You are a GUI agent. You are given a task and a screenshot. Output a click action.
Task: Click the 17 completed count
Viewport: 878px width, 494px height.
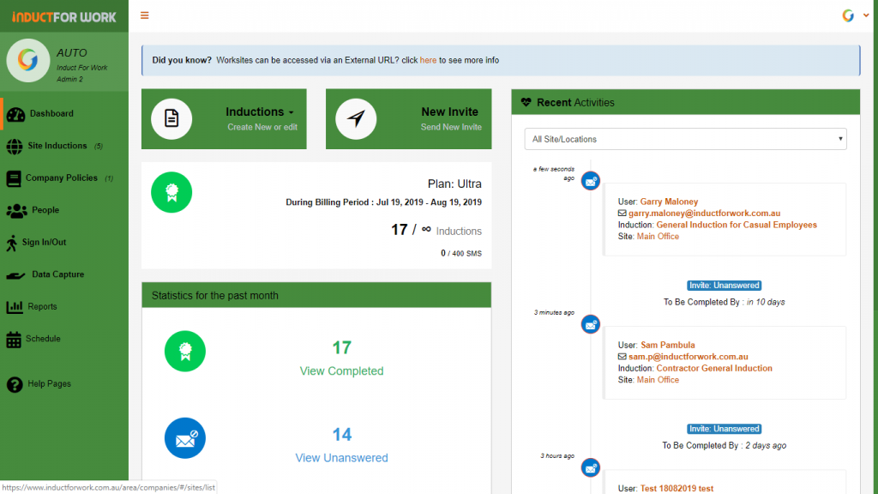(x=341, y=348)
